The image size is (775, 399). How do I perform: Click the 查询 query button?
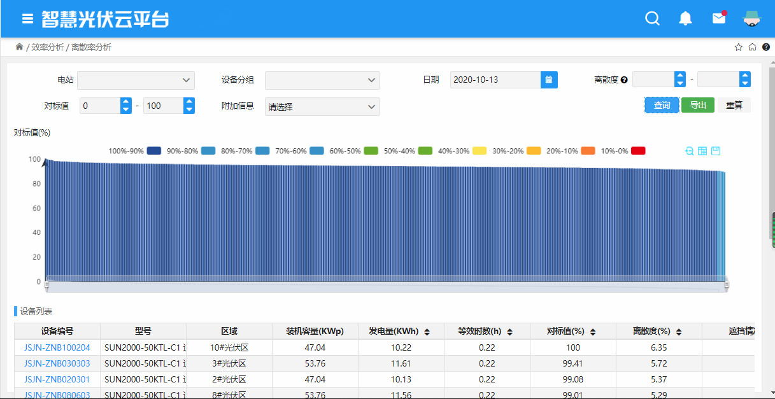point(662,105)
